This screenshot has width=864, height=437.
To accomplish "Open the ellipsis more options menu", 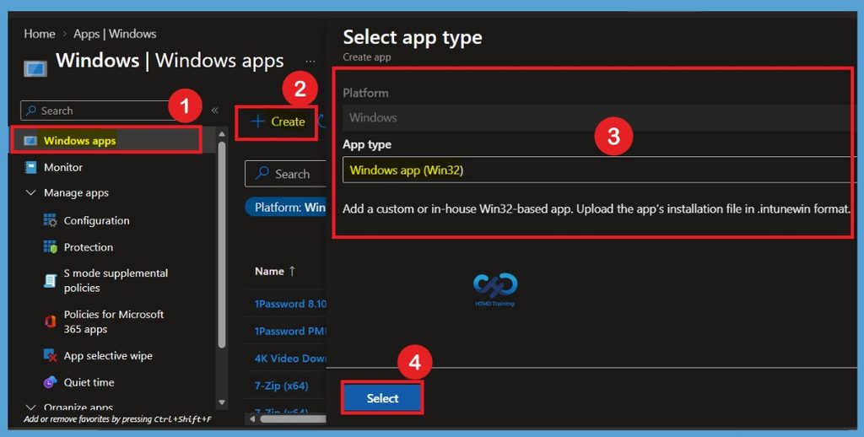I will [x=310, y=61].
